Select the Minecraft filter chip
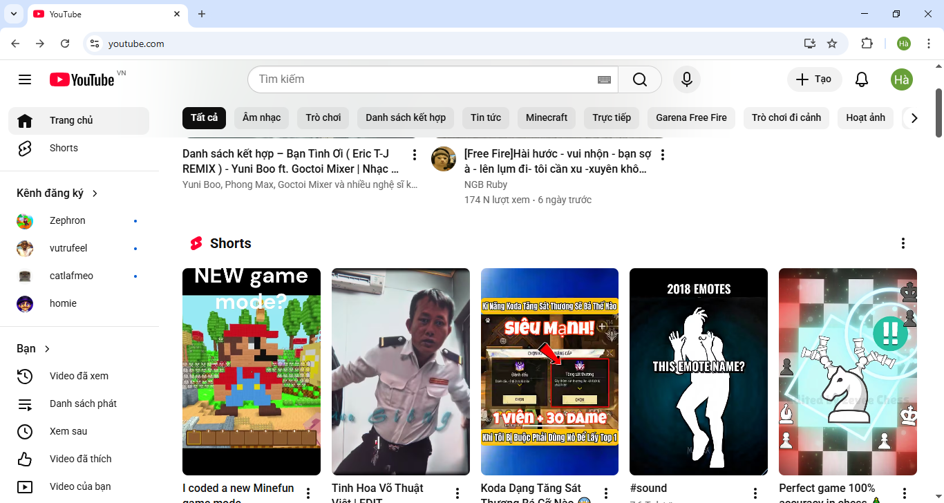Screen dimensions: 944x503 tap(546, 117)
